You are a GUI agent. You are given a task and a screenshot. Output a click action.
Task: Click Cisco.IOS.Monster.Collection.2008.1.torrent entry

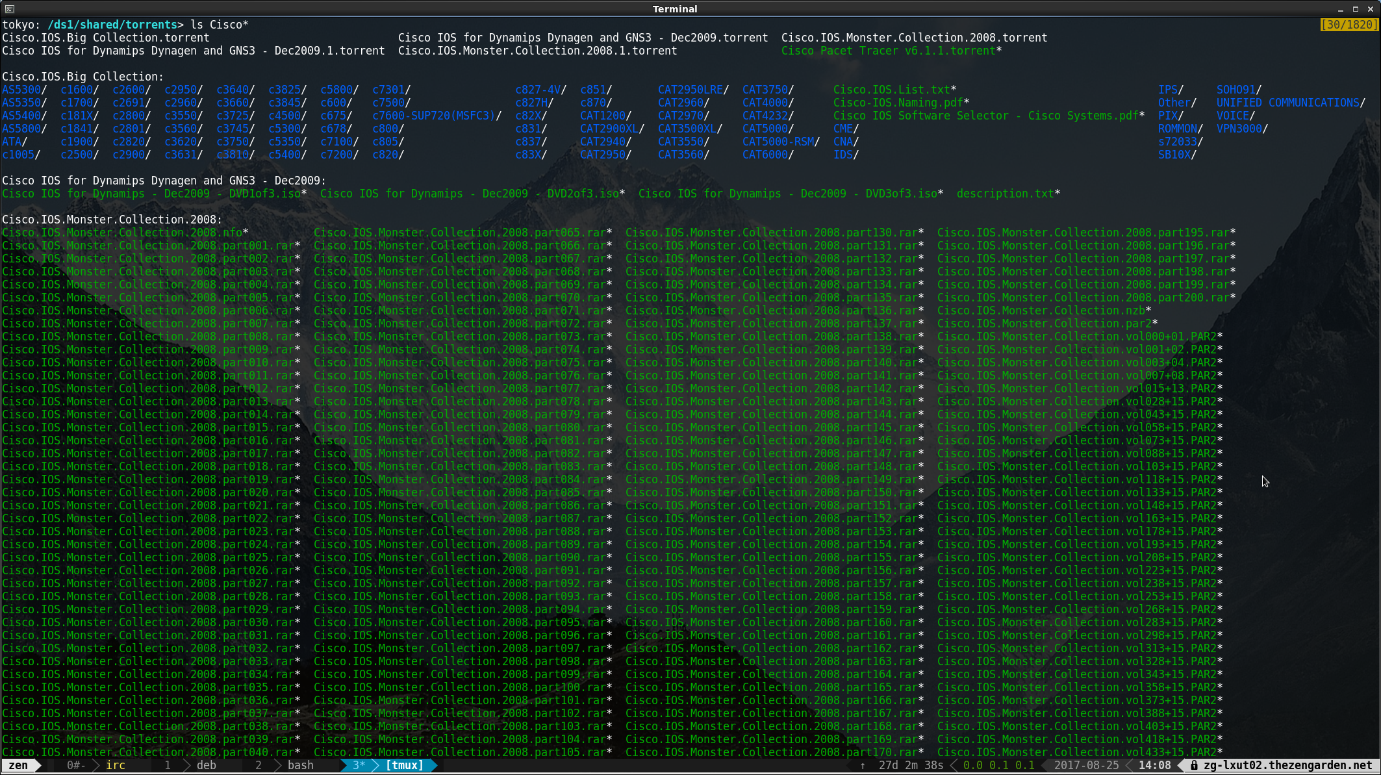tap(538, 51)
